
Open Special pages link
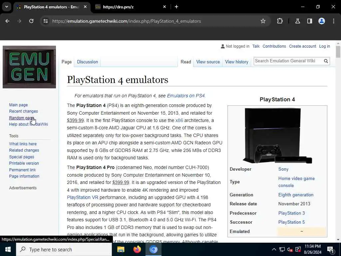22,157
